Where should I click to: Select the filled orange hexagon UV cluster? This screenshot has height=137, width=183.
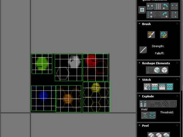click(x=68, y=99)
